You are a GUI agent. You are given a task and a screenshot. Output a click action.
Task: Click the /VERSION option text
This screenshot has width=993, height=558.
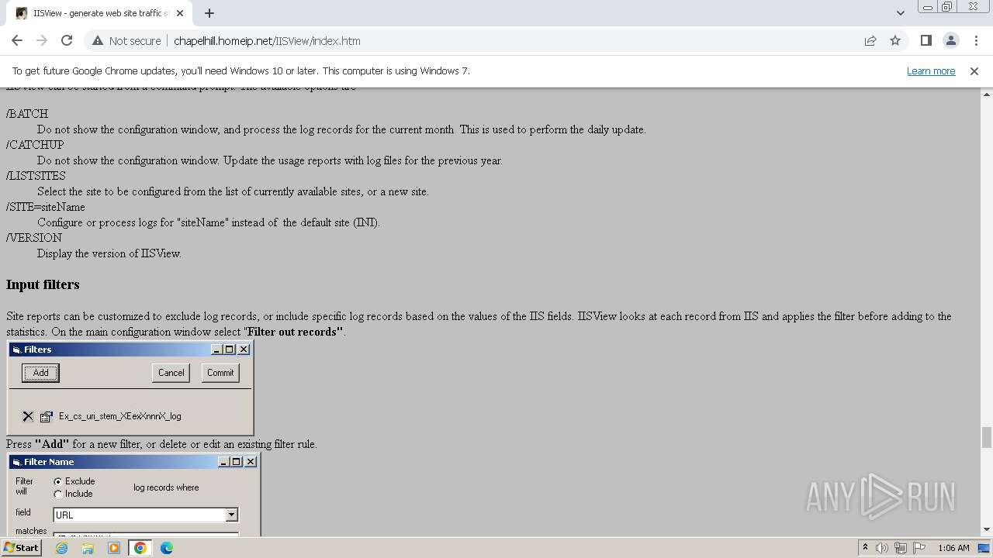(x=34, y=238)
